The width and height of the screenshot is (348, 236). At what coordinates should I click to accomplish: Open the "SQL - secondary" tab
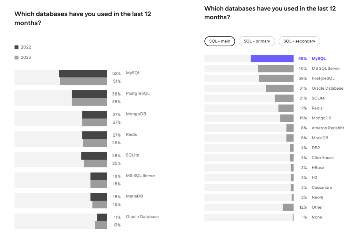299,41
